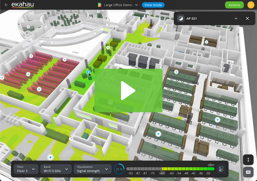The height and width of the screenshot is (181, 257).
Task: Open the Signal strength visualization dropdown
Action: click(x=93, y=169)
